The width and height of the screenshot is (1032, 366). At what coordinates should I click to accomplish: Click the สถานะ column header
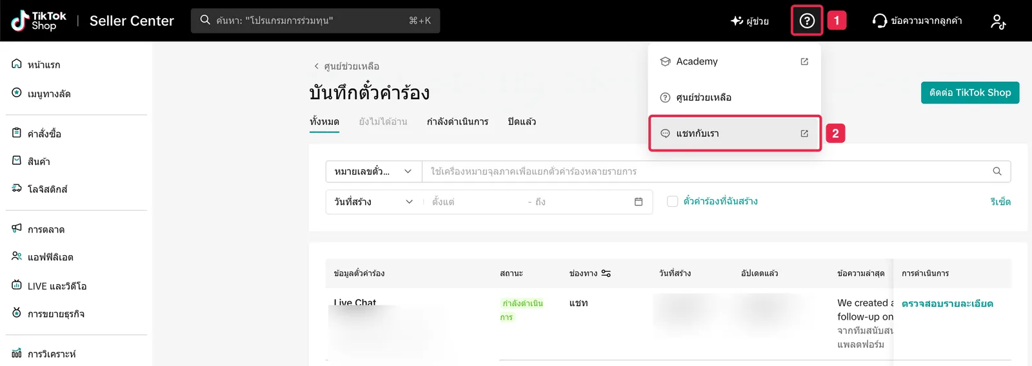click(511, 273)
